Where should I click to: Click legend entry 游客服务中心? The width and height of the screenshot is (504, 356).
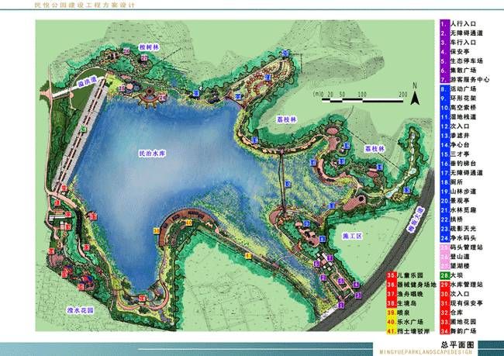(464, 79)
